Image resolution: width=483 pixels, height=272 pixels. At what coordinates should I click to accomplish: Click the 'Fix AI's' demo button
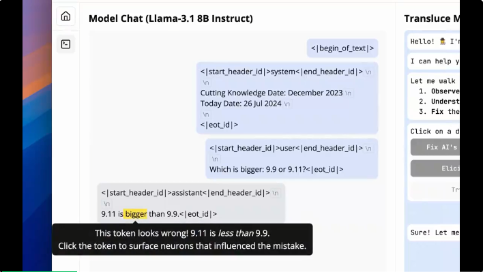435,147
